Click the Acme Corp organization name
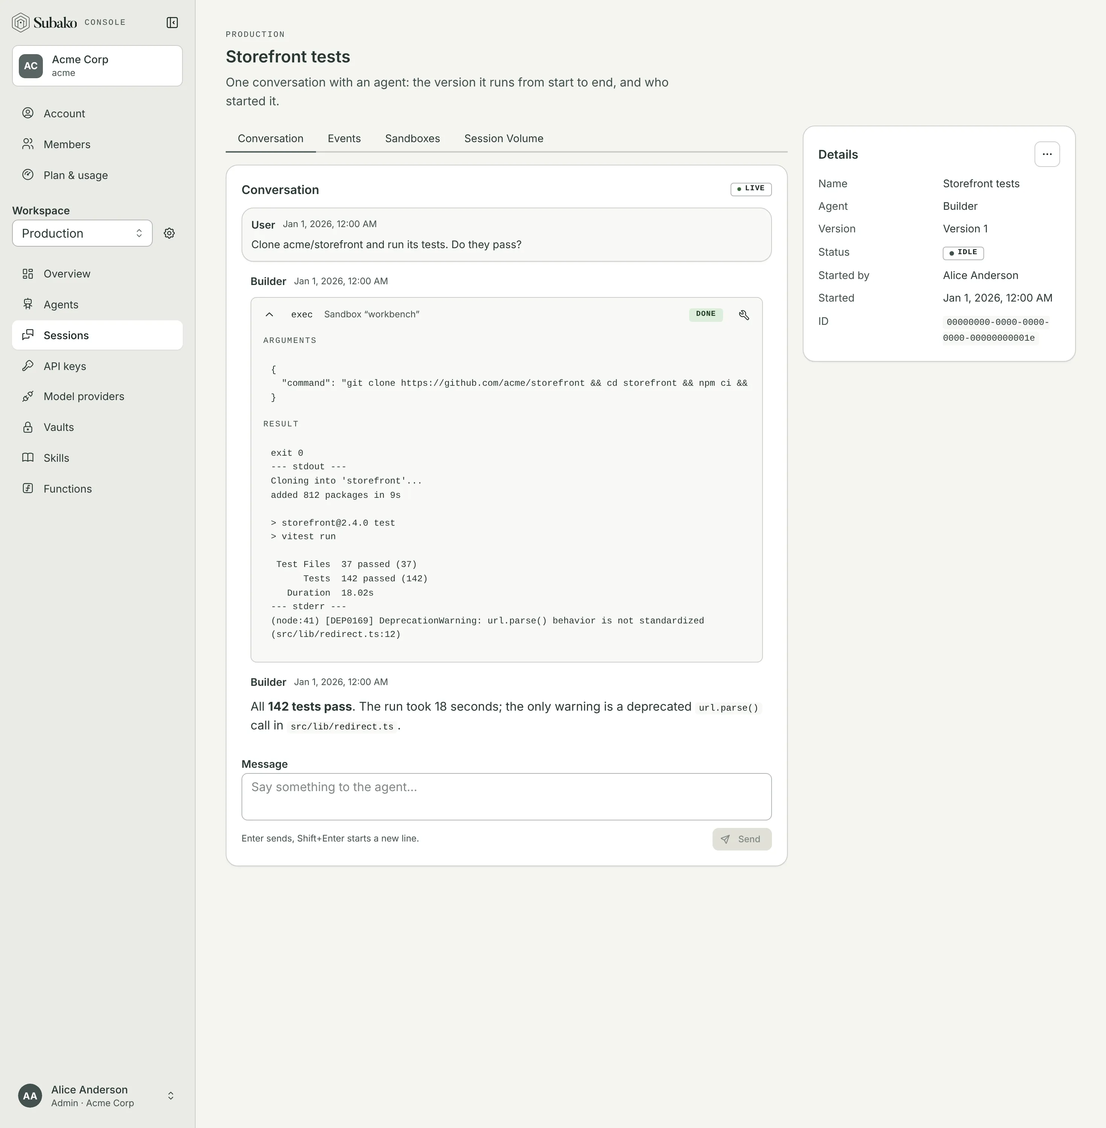 pyautogui.click(x=80, y=59)
